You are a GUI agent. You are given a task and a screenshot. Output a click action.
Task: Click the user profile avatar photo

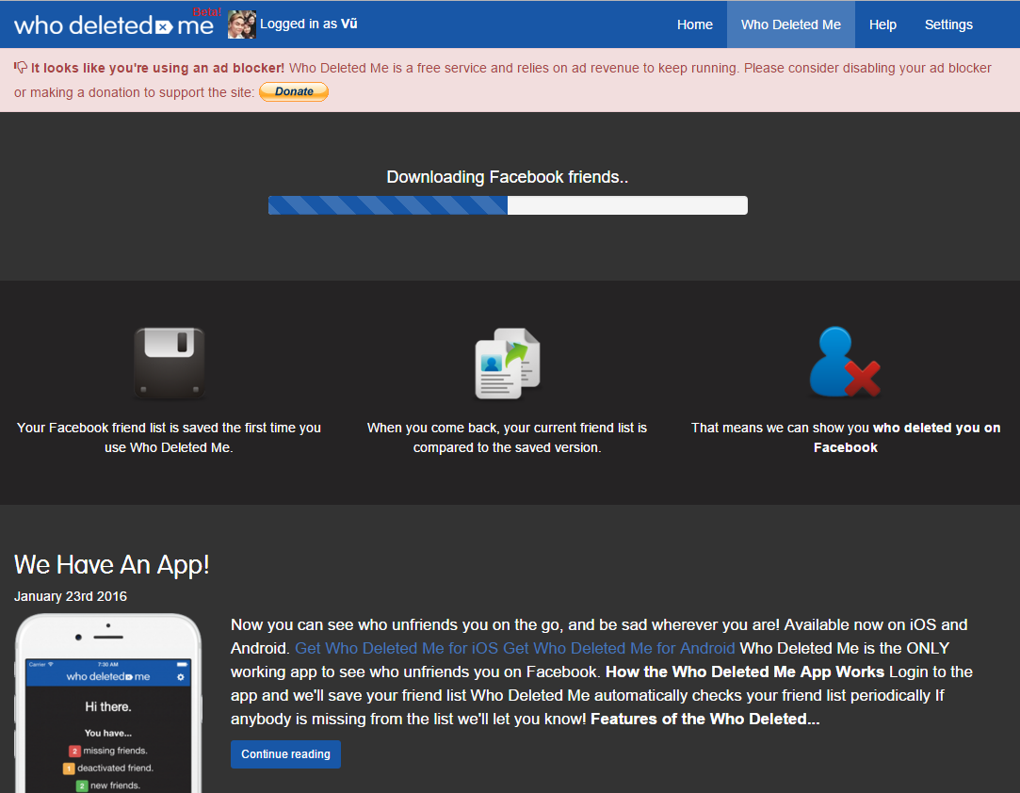point(242,24)
